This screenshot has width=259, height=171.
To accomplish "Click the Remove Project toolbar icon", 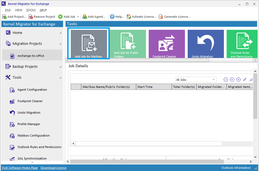I will pyautogui.click(x=31, y=17).
